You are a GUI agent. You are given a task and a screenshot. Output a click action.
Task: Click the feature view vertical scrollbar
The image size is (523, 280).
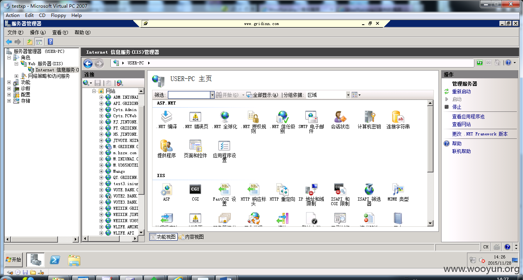[x=431, y=163]
